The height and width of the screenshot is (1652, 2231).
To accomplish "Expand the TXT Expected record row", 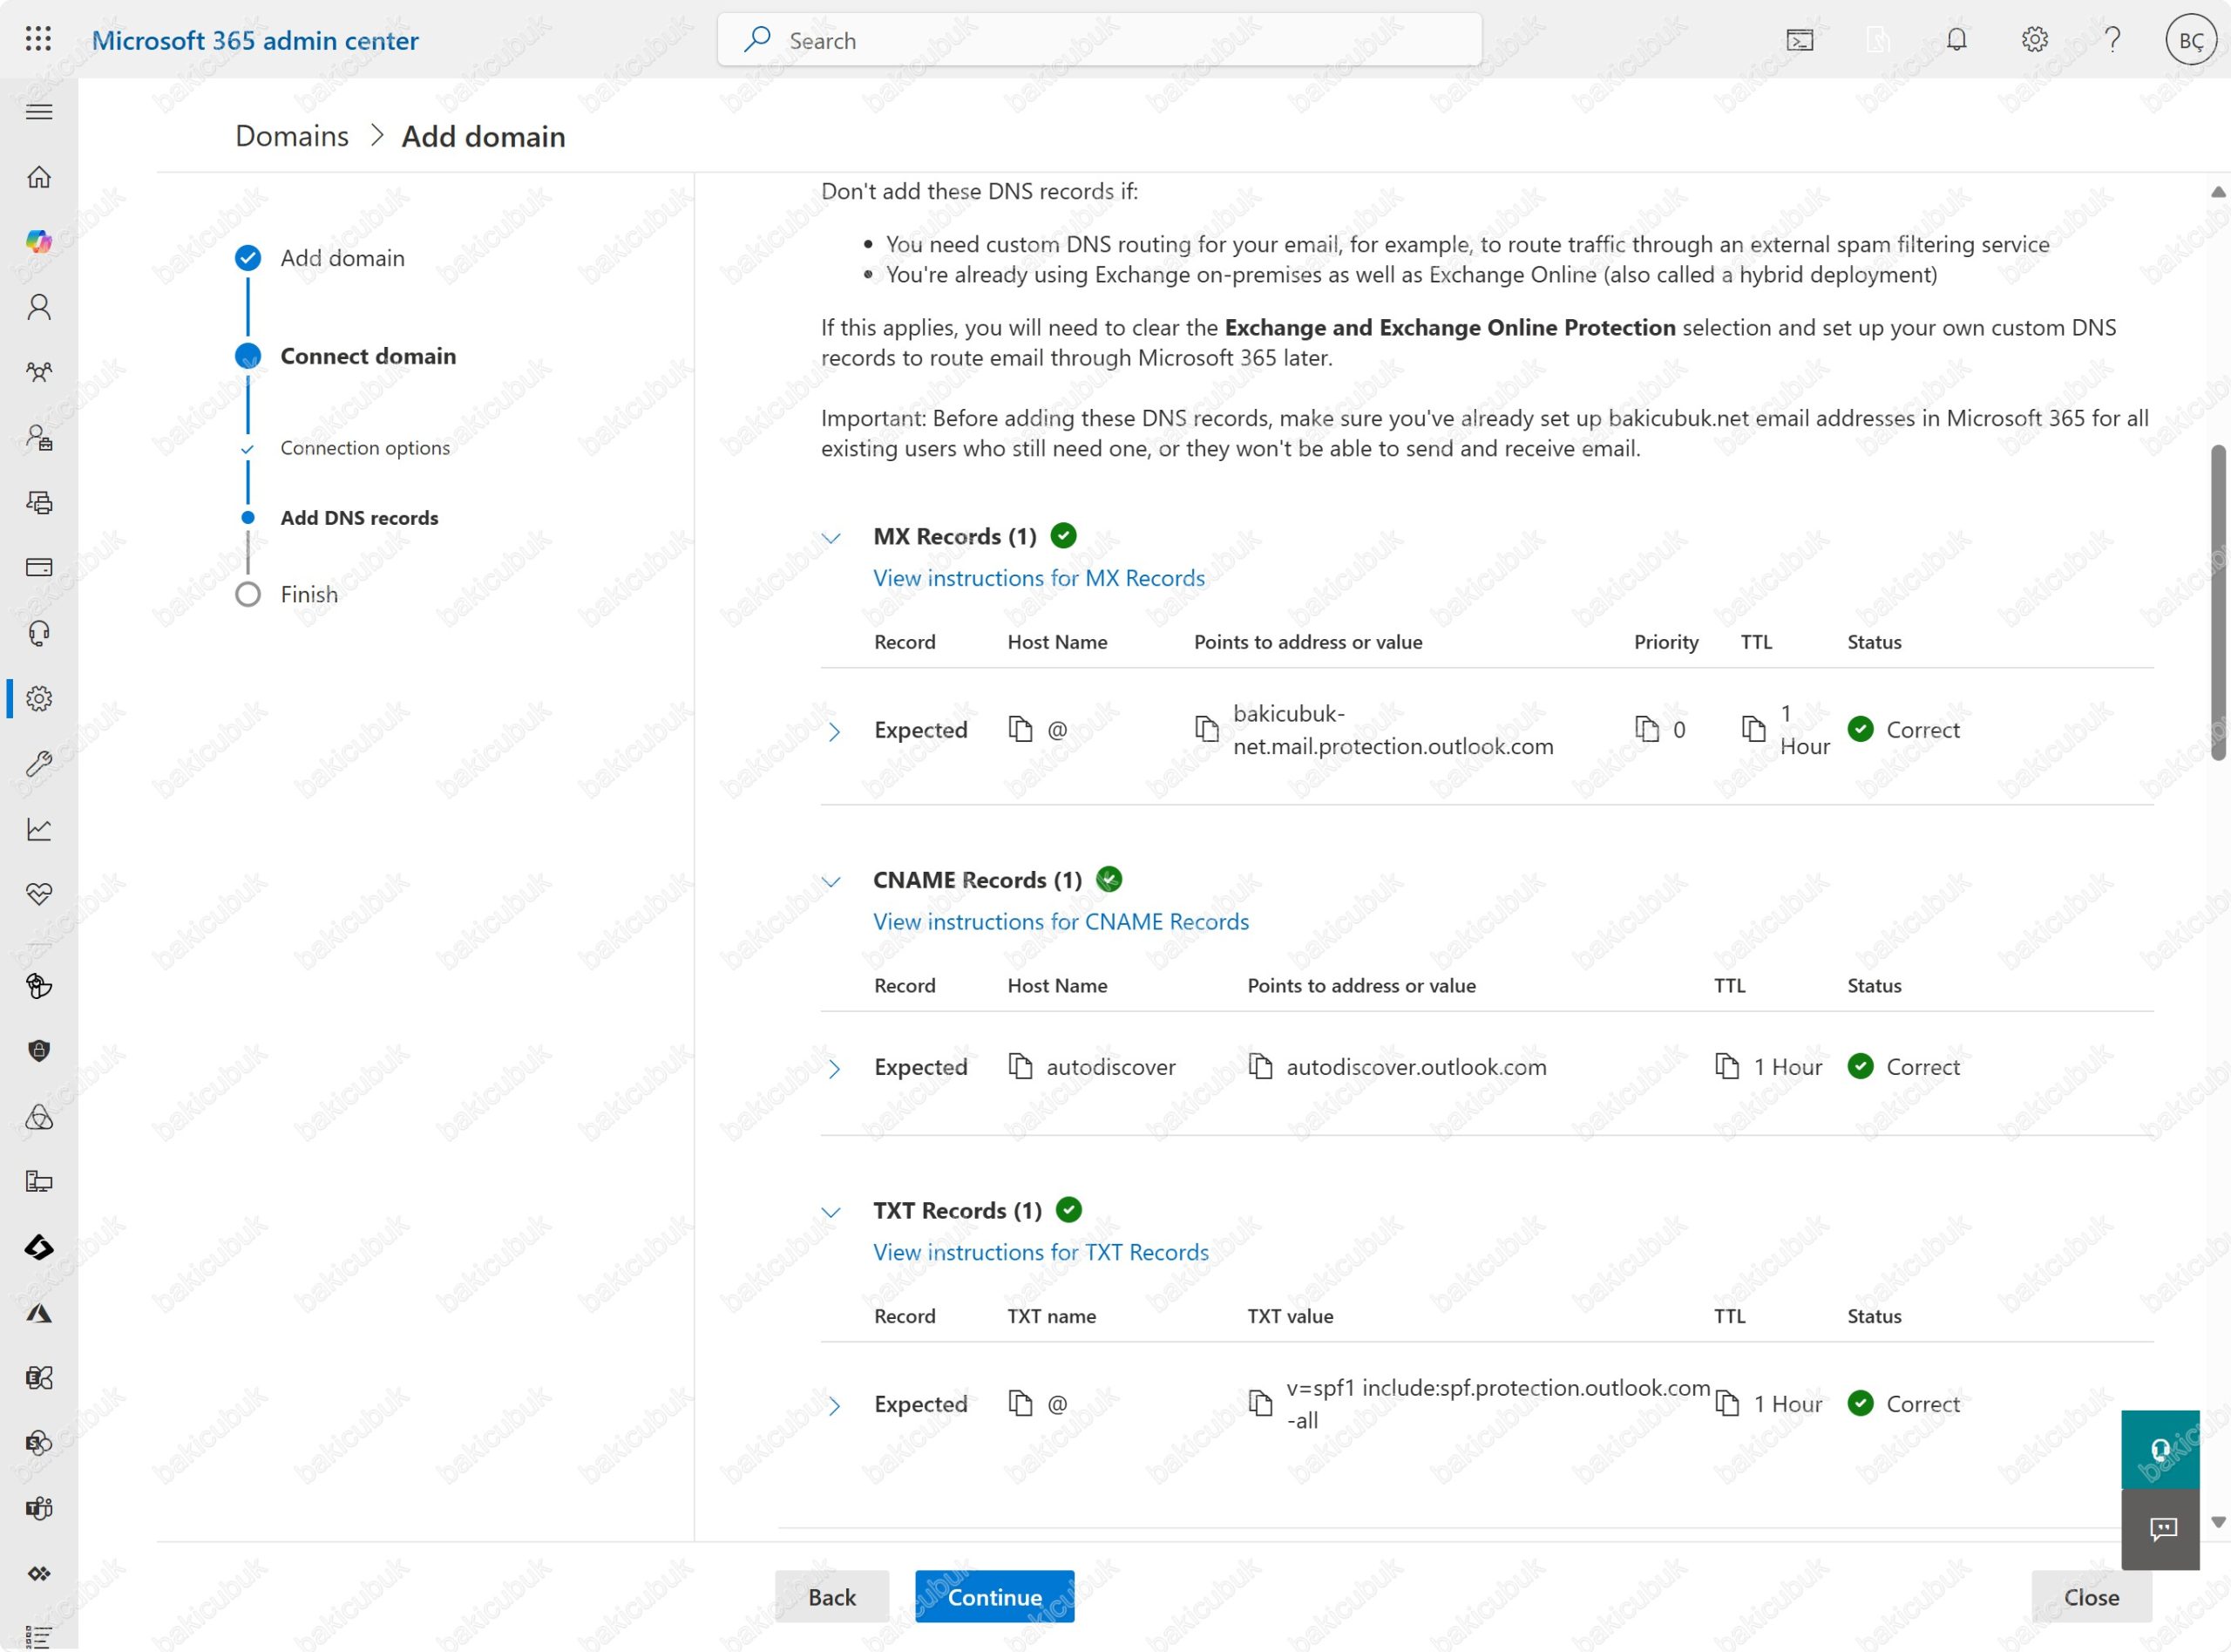I will [x=835, y=1405].
